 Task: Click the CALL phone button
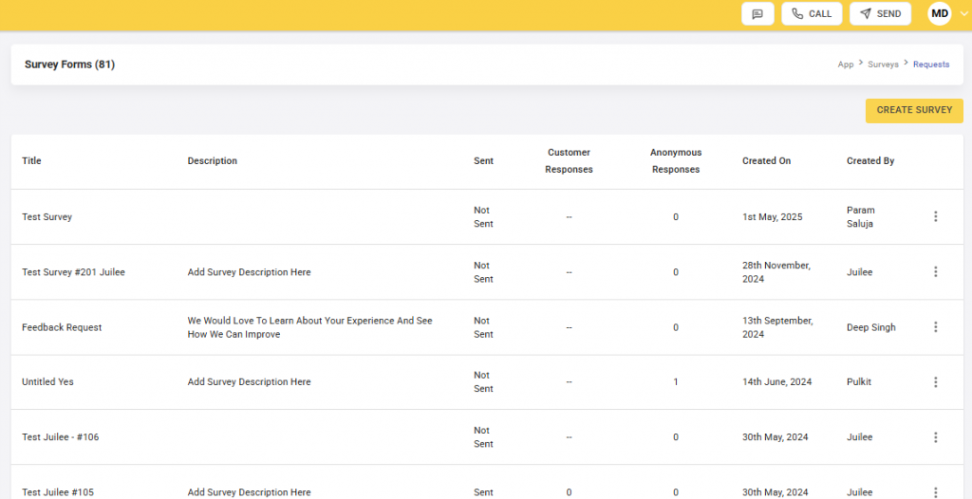pyautogui.click(x=811, y=14)
